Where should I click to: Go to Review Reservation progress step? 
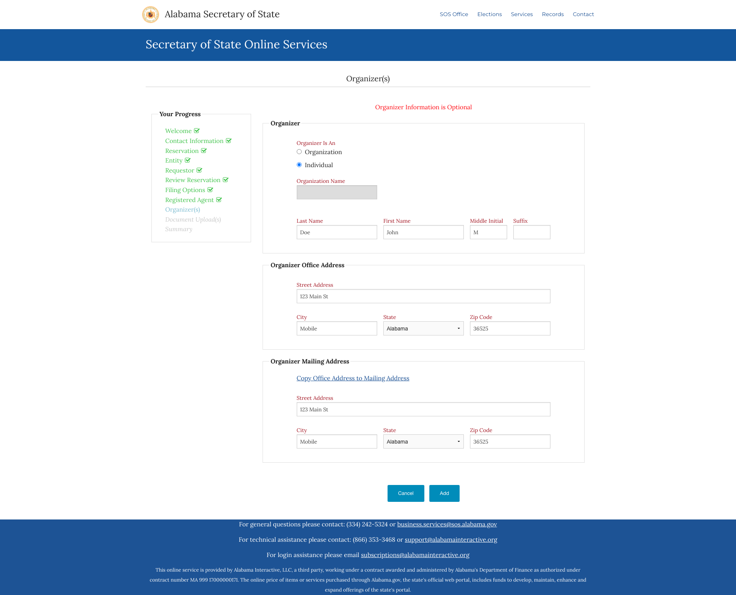pyautogui.click(x=193, y=180)
